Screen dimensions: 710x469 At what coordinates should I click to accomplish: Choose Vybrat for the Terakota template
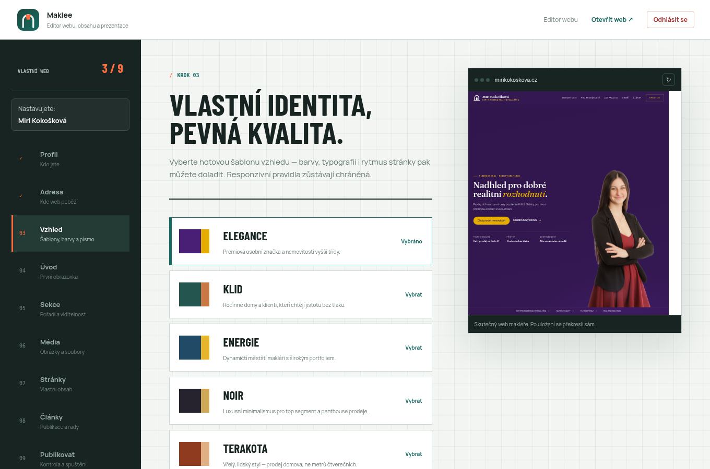(x=413, y=454)
